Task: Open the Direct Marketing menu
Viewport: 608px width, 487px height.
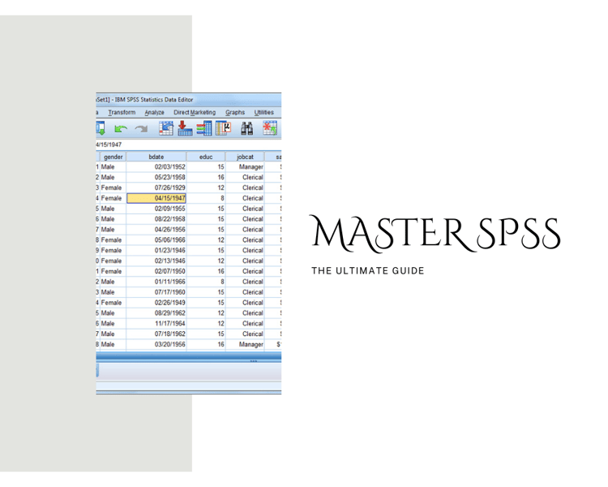Action: [195, 112]
